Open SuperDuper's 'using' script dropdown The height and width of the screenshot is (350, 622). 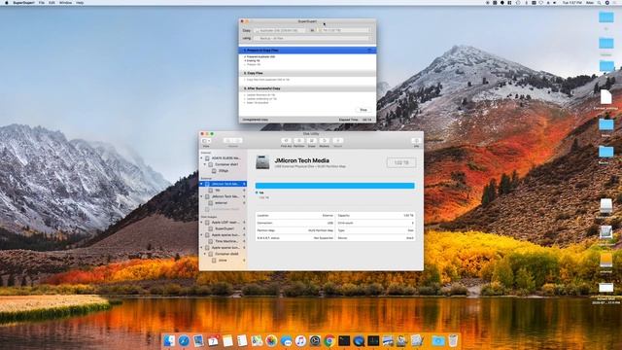point(312,38)
